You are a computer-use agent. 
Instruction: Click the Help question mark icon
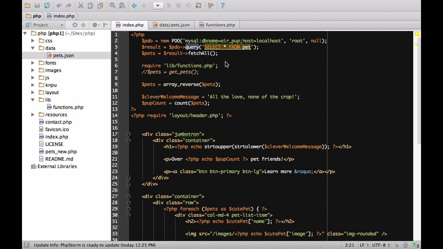tap(222, 5)
